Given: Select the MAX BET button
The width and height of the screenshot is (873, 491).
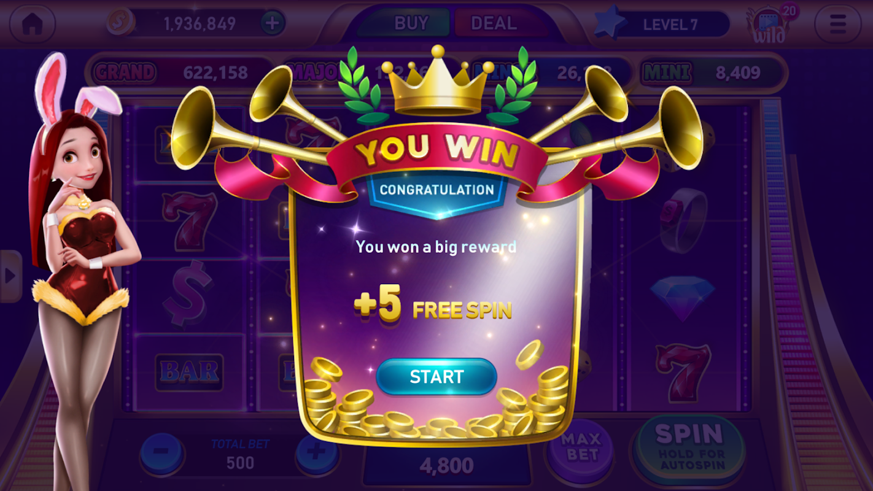Looking at the screenshot, I should [x=581, y=448].
